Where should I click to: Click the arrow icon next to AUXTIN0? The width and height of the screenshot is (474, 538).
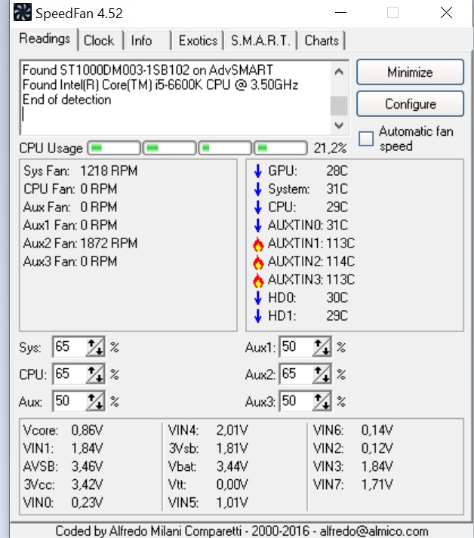[258, 225]
